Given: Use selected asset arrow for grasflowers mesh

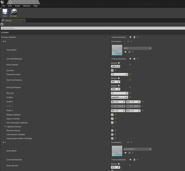Looking at the screenshot, I should click(125, 153).
